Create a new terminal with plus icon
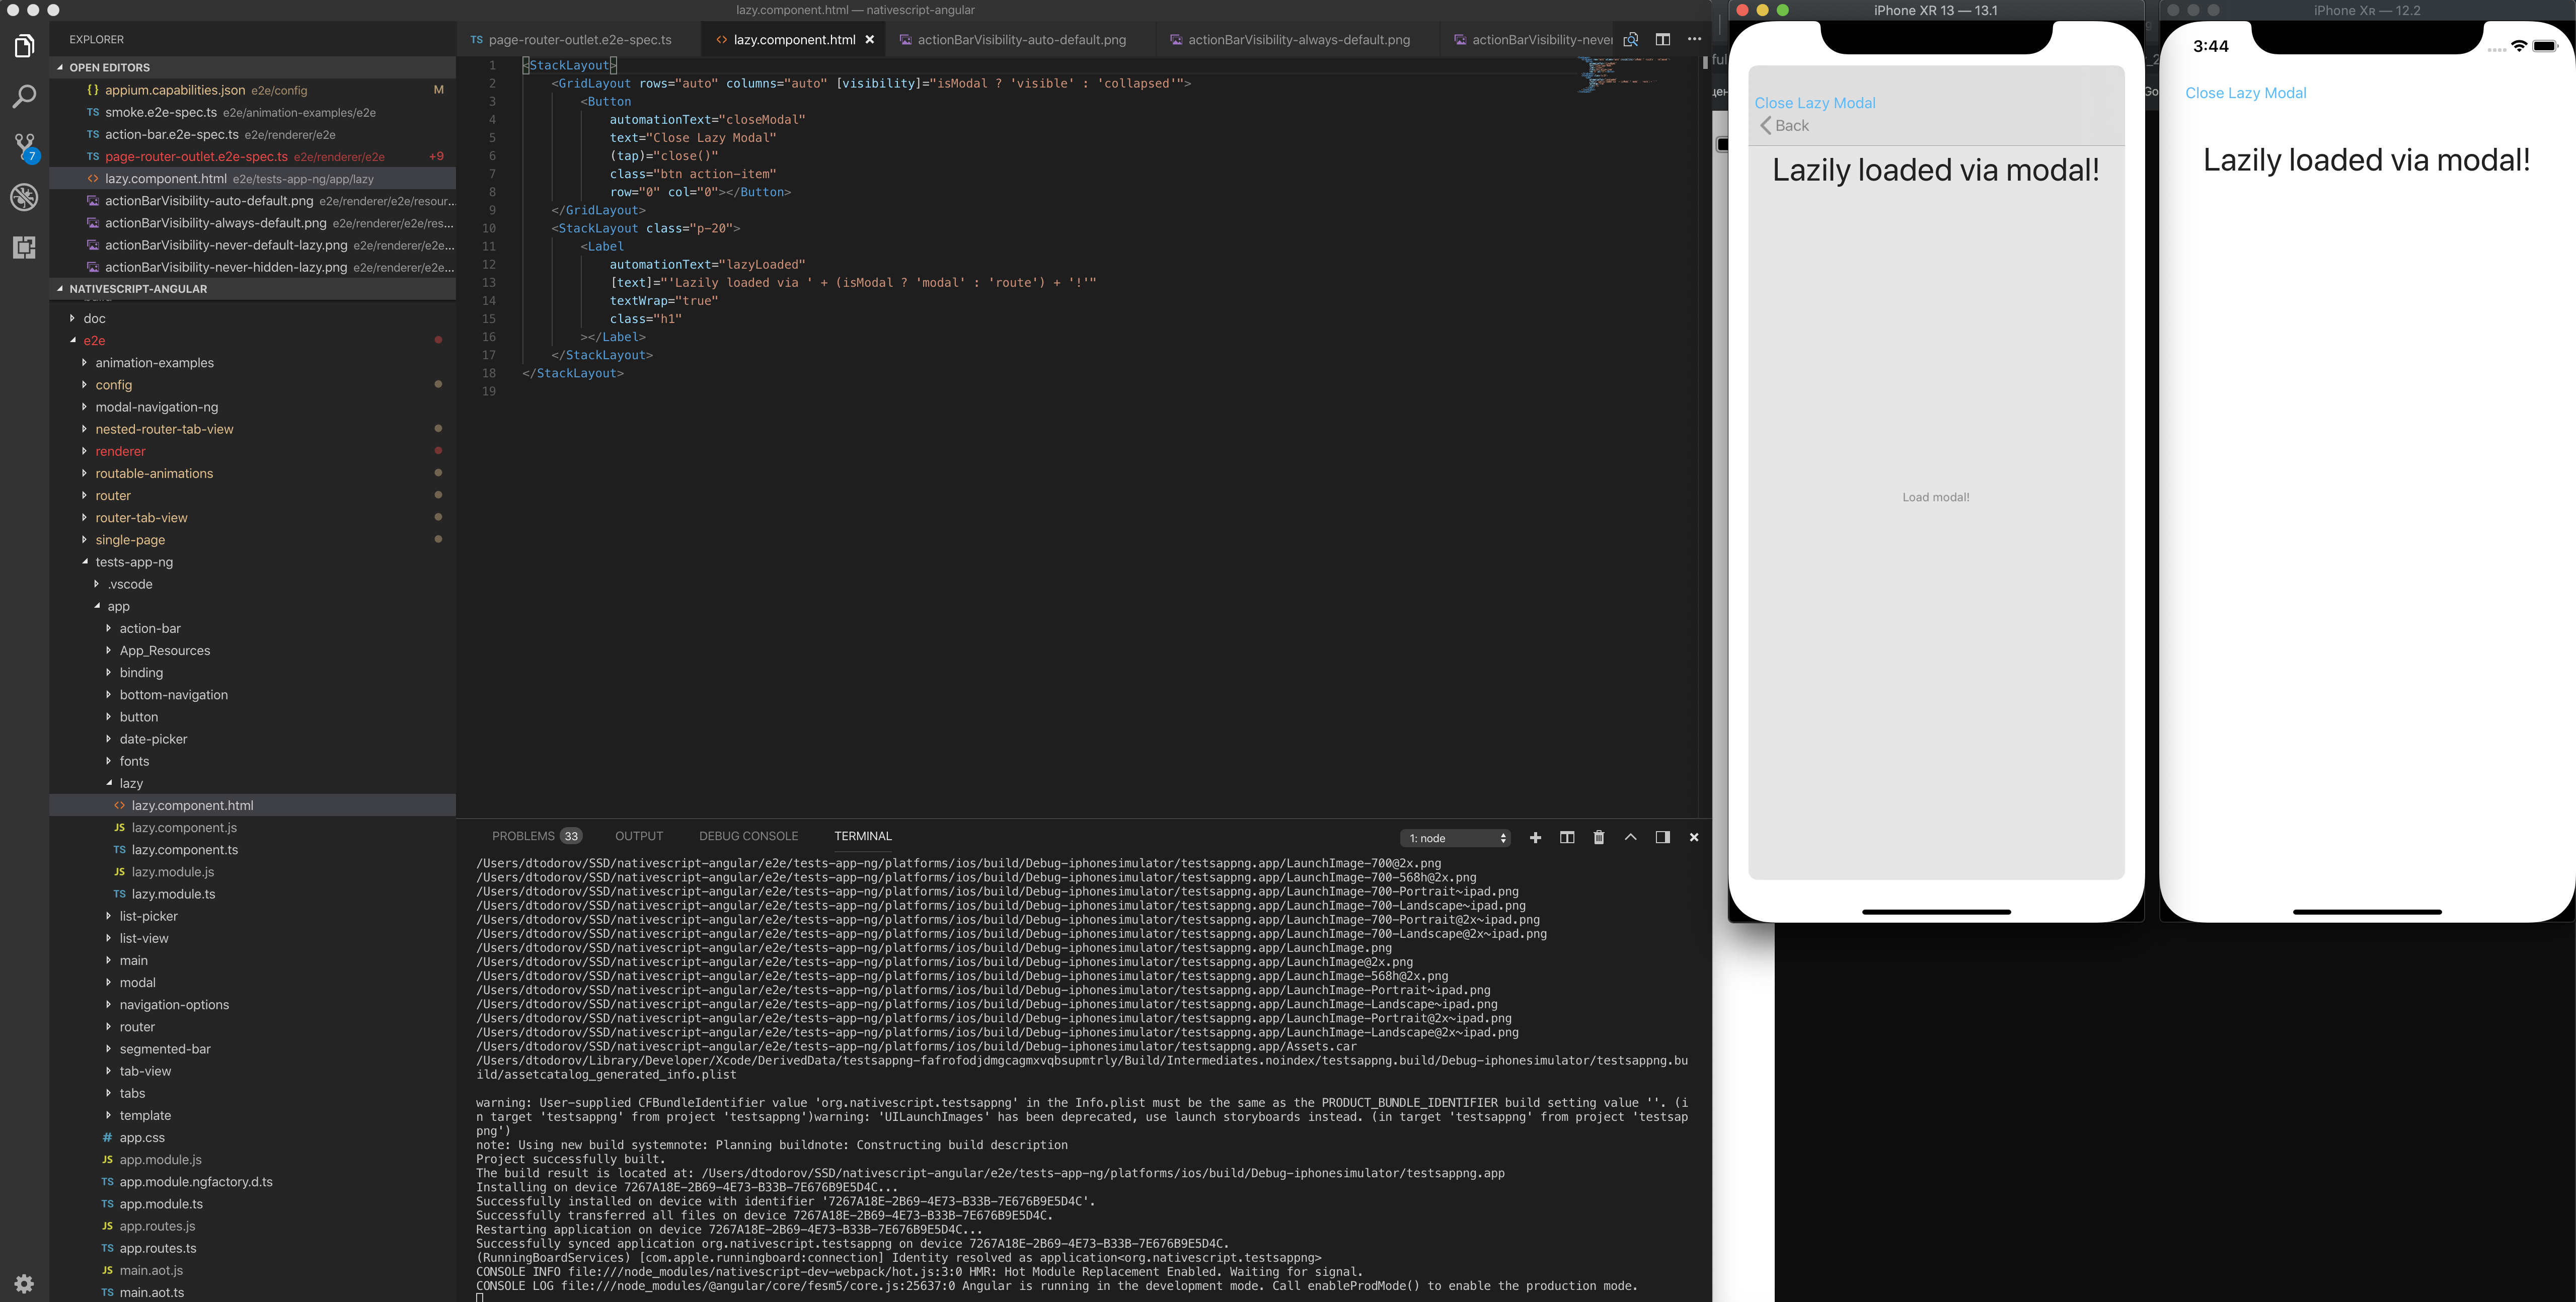 pos(1535,837)
